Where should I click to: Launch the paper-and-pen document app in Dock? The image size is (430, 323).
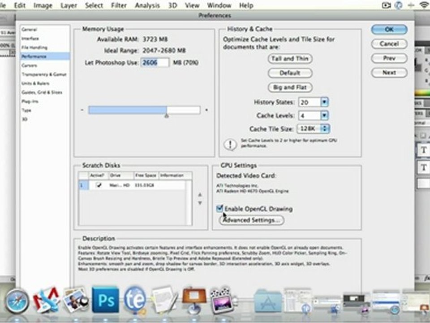tap(164, 300)
